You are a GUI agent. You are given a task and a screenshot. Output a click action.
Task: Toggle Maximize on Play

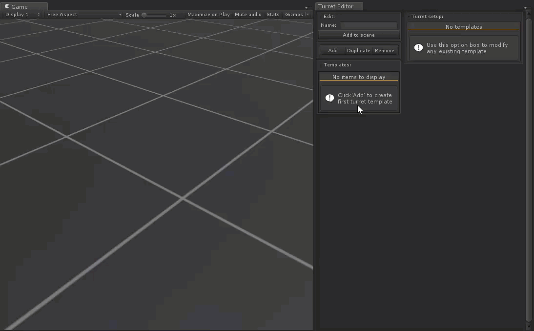pyautogui.click(x=208, y=15)
